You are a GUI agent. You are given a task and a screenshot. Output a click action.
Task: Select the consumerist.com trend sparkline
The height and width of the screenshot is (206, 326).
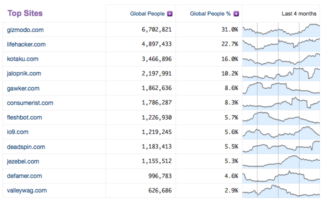[x=281, y=103]
